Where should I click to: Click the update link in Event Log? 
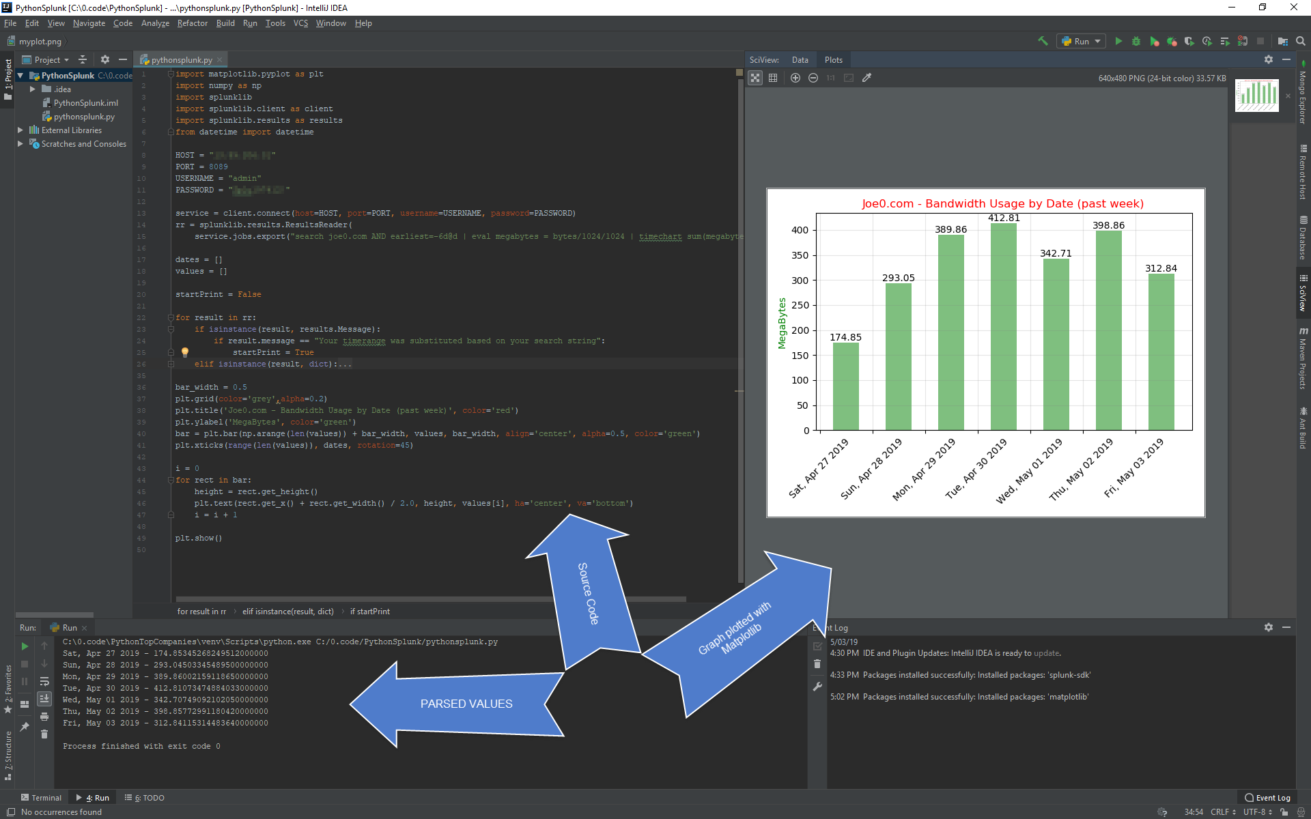[x=1047, y=653]
